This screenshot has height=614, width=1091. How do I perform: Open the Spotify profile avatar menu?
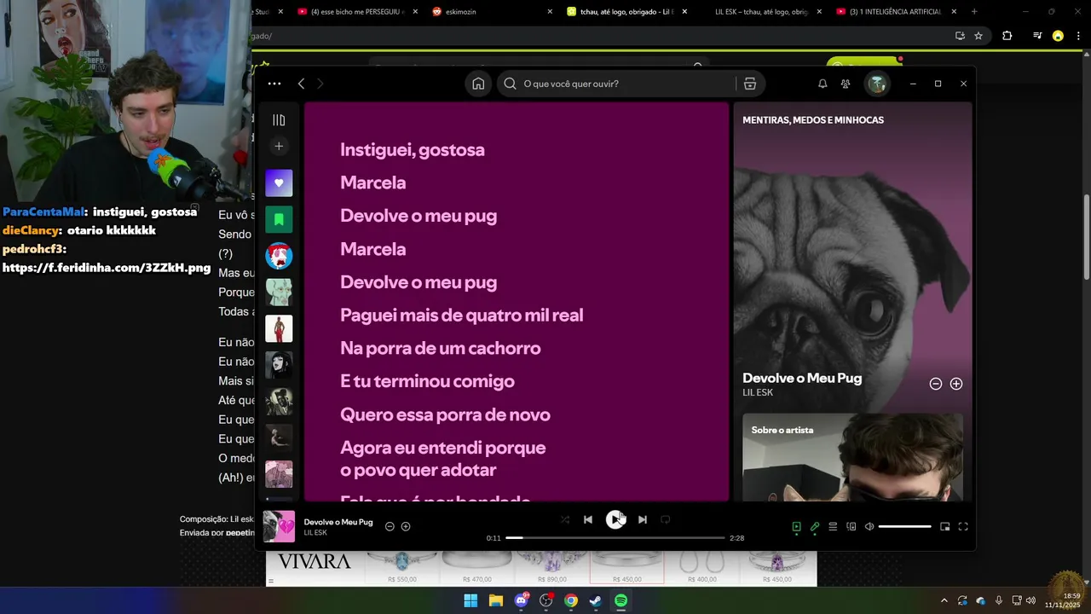coord(876,84)
